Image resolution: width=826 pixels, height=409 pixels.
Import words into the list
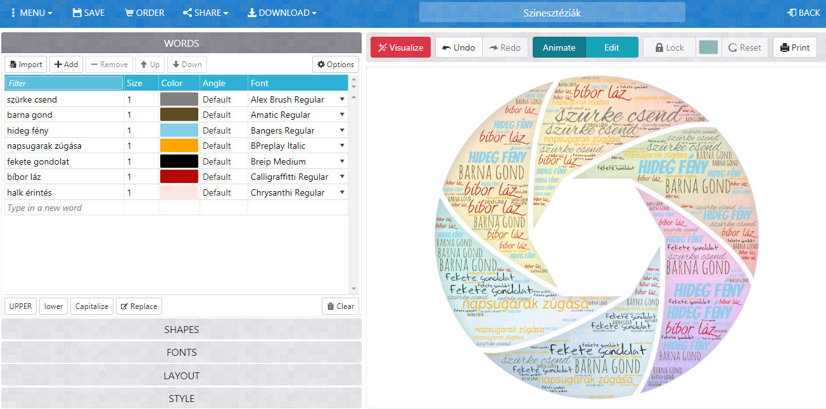coord(26,65)
